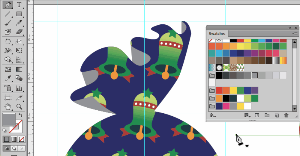This screenshot has width=300, height=156.
Task: Click the grays color group folder icon
Action: click(212, 75)
